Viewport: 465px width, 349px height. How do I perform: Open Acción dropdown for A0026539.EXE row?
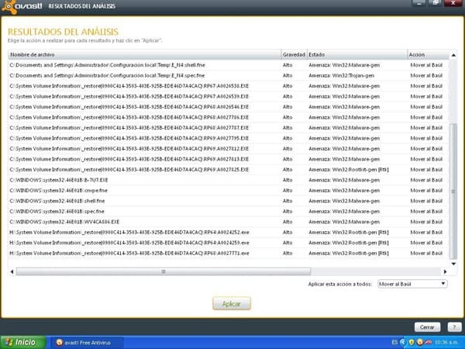[426, 96]
